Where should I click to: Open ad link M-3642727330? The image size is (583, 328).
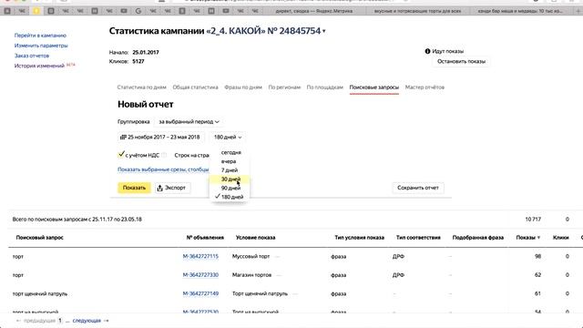click(x=200, y=275)
